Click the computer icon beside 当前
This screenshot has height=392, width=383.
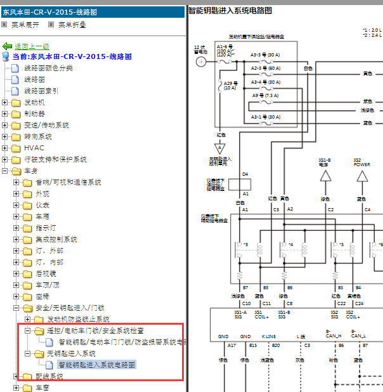6,56
